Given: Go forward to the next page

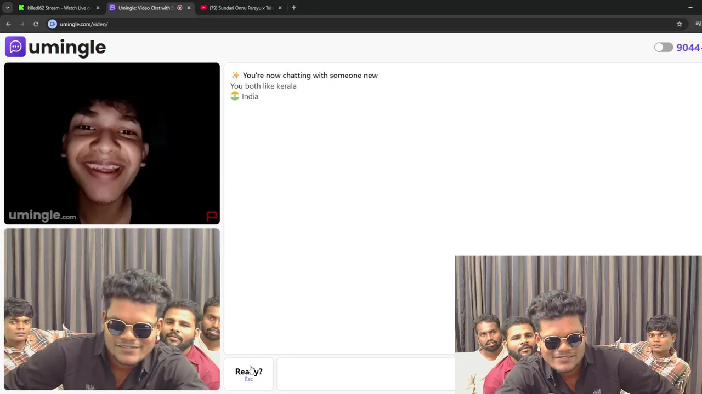Looking at the screenshot, I should (22, 24).
